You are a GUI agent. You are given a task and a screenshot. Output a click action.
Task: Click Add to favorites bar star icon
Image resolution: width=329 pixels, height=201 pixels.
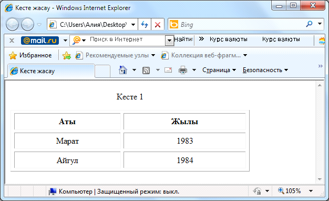click(x=67, y=55)
